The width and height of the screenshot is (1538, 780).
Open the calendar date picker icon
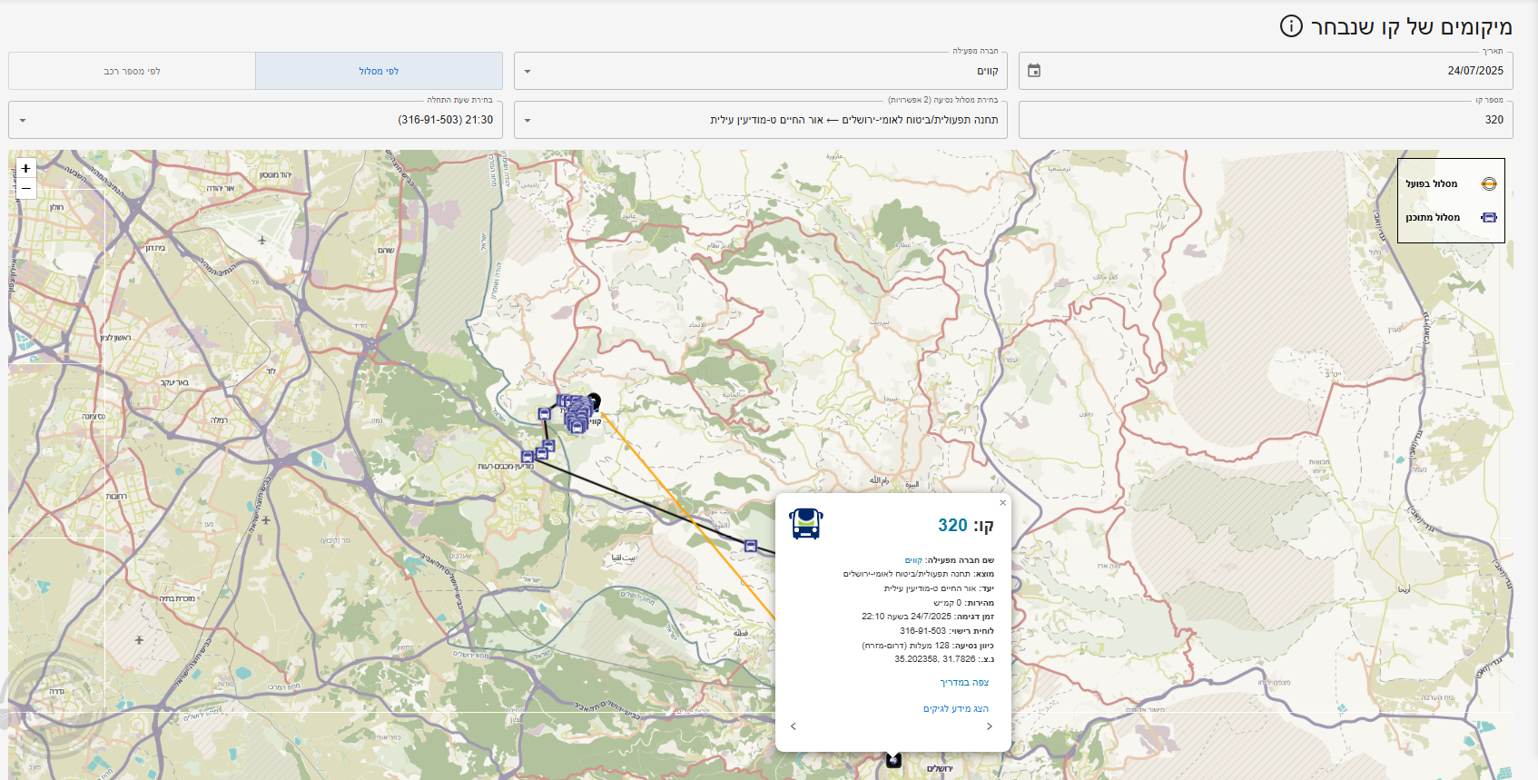(x=1034, y=71)
